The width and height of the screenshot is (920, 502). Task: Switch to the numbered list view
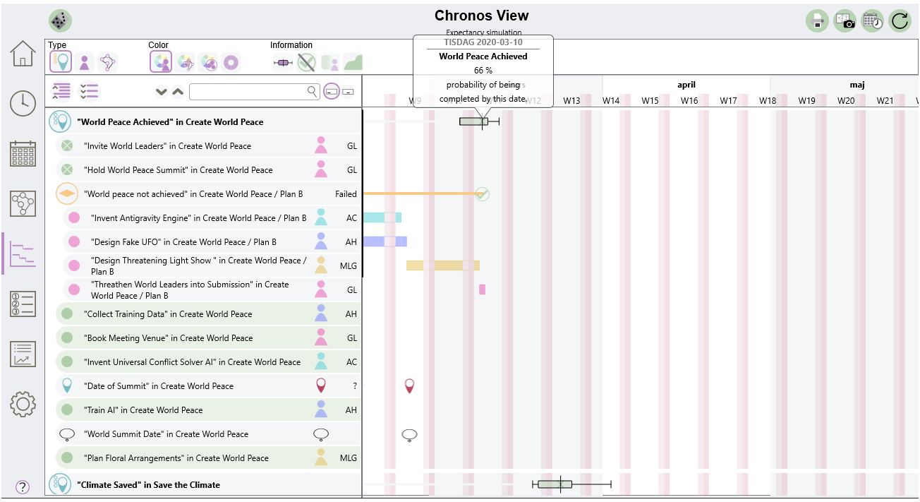(23, 304)
